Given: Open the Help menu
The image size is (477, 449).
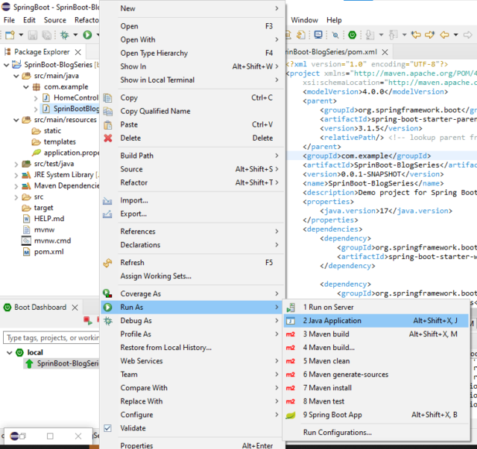Looking at the screenshot, I should pyautogui.click(x=334, y=20).
